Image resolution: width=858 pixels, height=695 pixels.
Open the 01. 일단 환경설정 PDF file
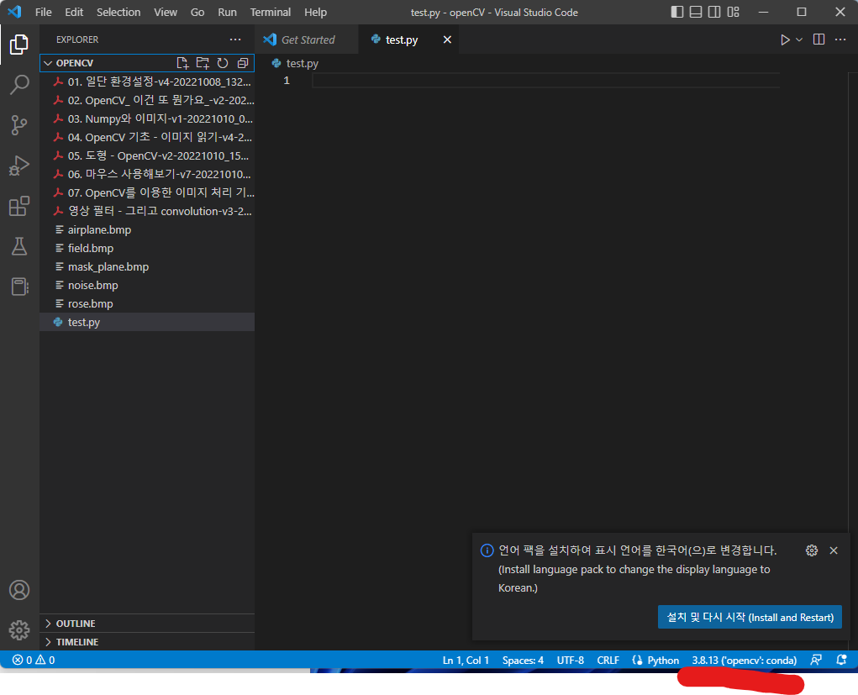(147, 82)
